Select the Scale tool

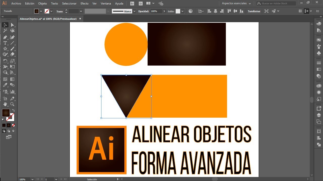click(x=12, y=61)
